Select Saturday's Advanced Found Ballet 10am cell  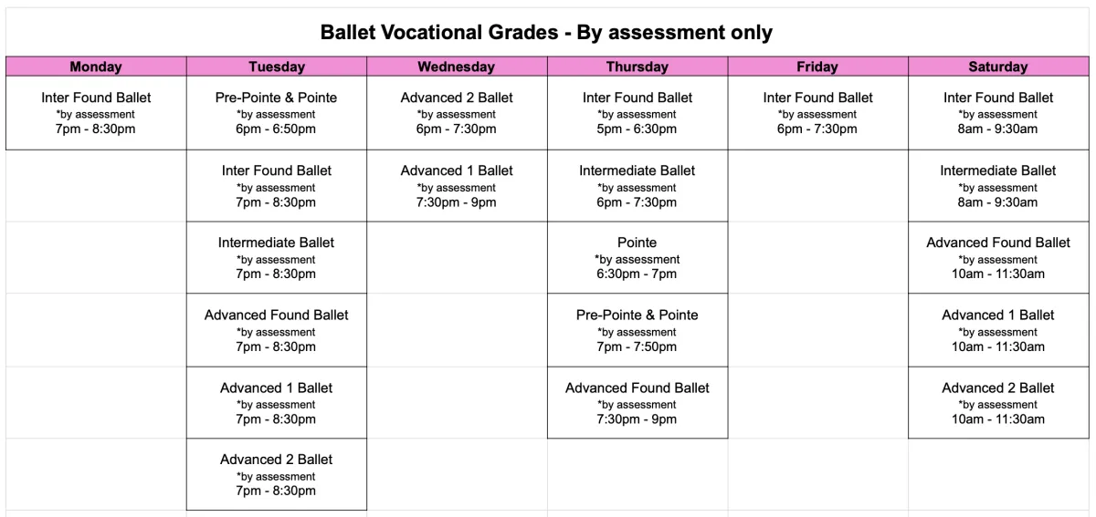click(998, 258)
